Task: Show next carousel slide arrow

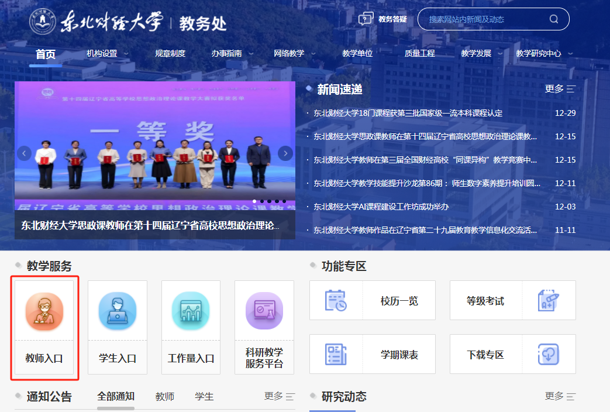Action: (285, 153)
